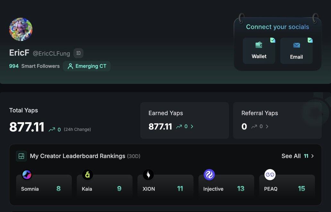Open the Wallet connect card
Screen dimensions: 331x212
pyautogui.click(x=259, y=51)
